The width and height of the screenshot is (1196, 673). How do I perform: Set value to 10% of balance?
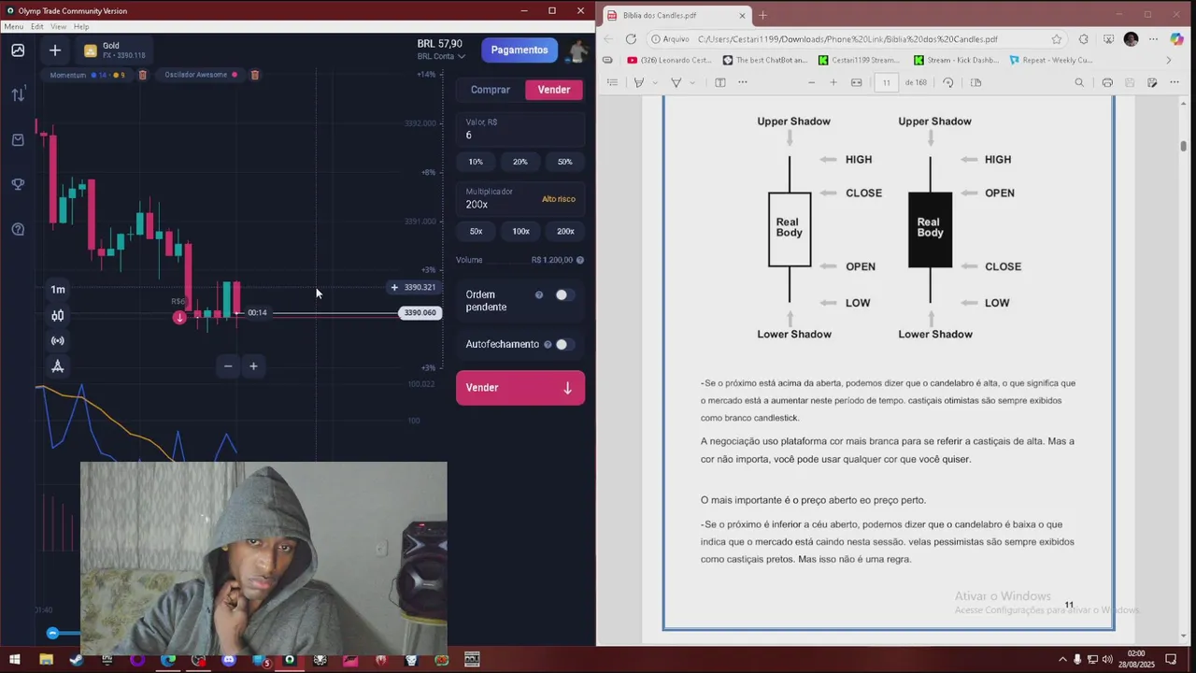click(476, 162)
